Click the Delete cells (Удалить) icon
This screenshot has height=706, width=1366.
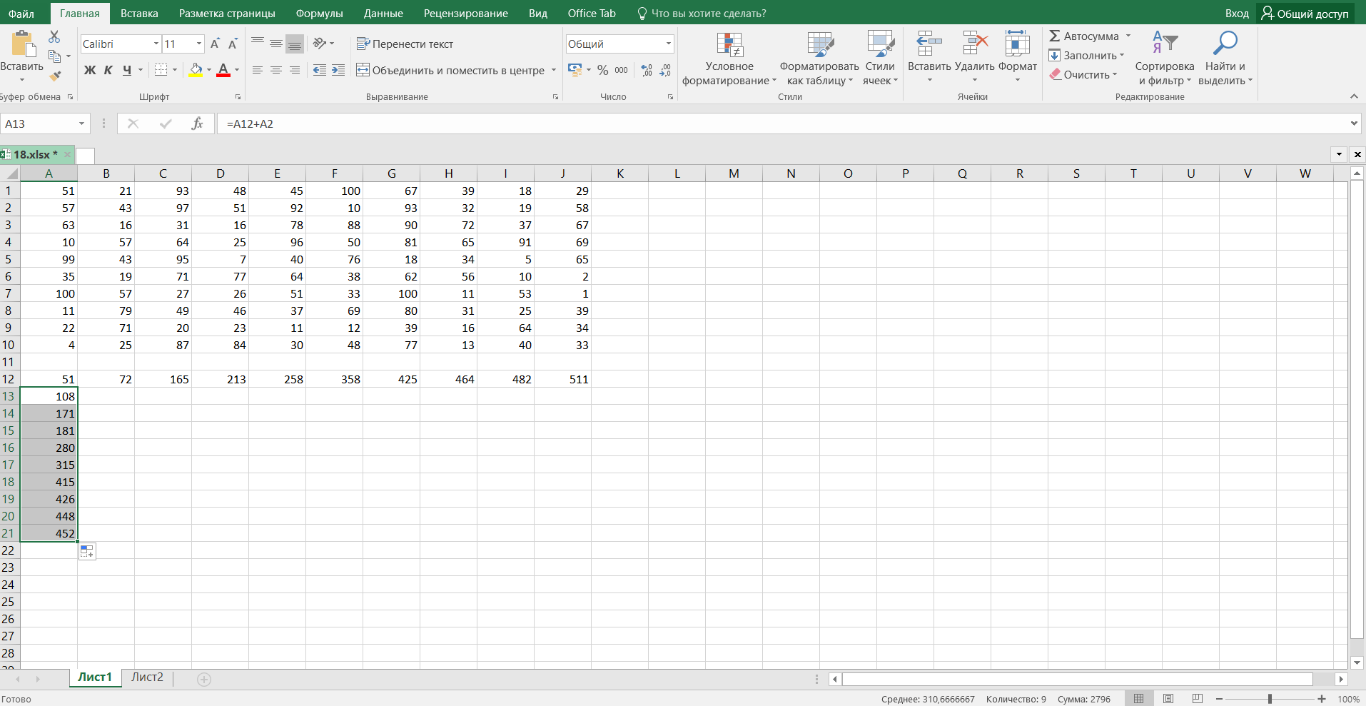click(x=975, y=44)
